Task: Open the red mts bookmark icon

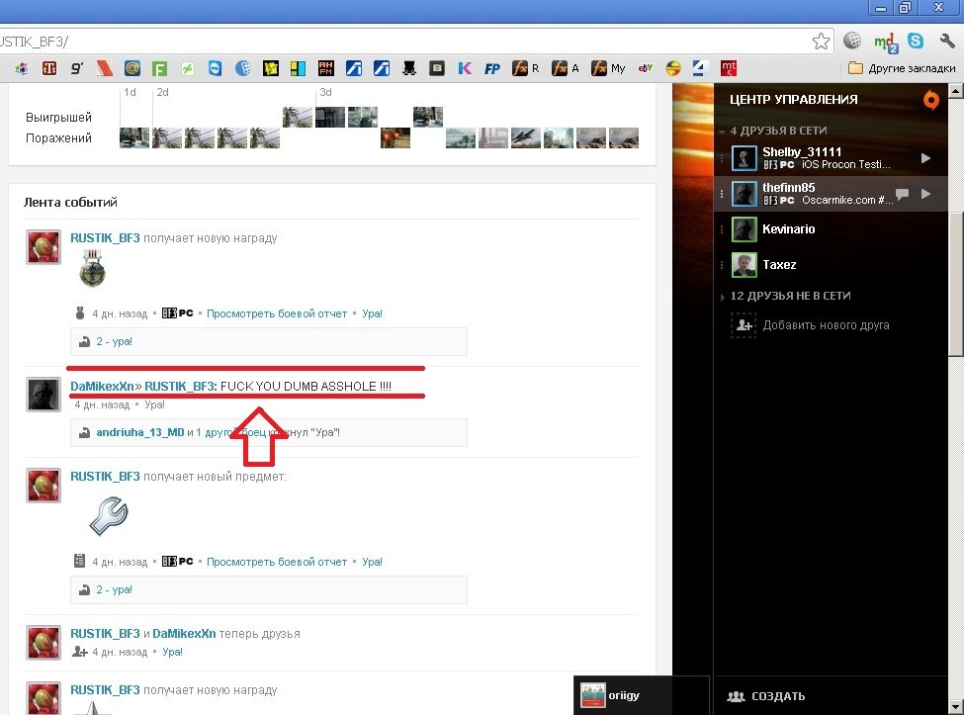Action: click(729, 68)
